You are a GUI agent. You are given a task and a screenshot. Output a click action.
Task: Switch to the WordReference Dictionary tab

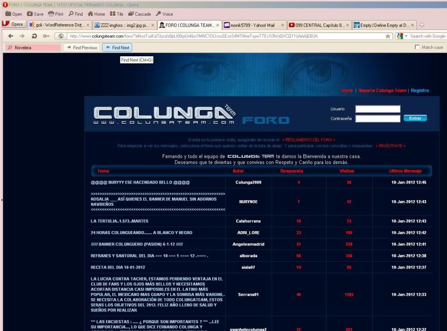pyautogui.click(x=59, y=25)
